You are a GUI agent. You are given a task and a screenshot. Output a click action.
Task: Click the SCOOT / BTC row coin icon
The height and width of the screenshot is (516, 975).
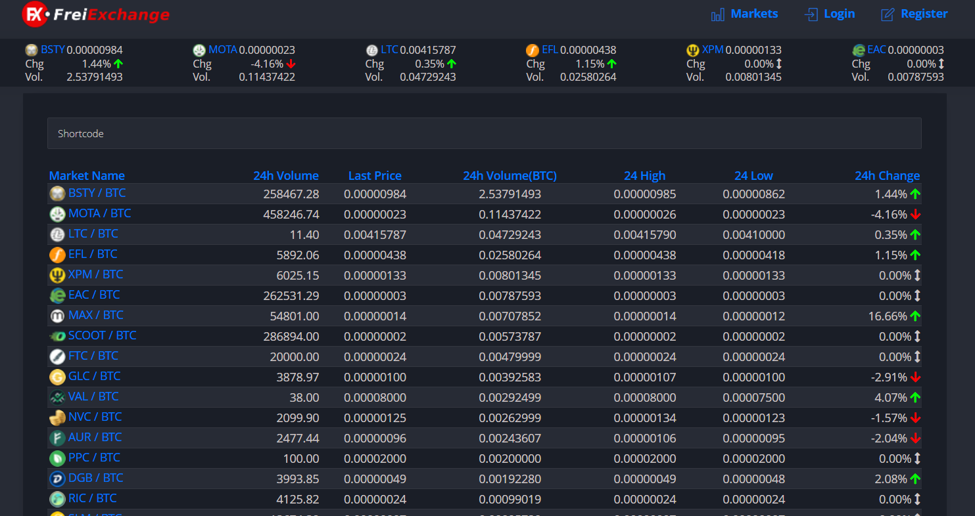[x=58, y=336]
